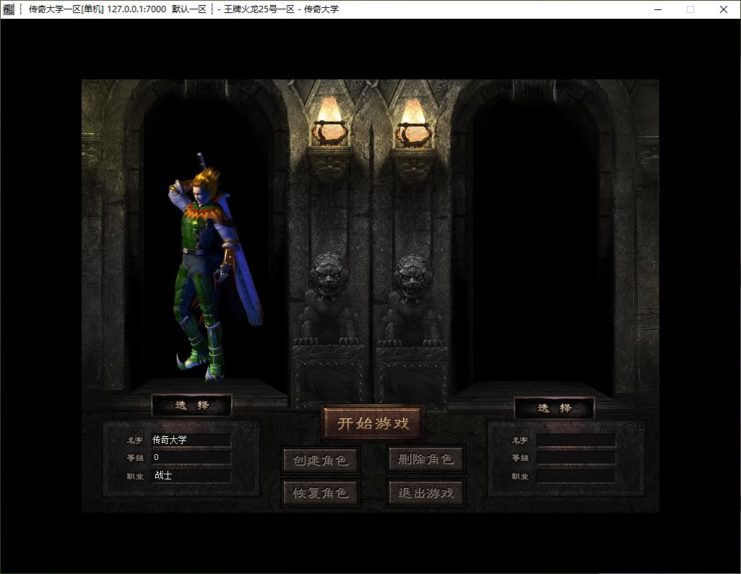741x574 pixels.
Task: Click the left class field showing 战士
Action: 191,475
